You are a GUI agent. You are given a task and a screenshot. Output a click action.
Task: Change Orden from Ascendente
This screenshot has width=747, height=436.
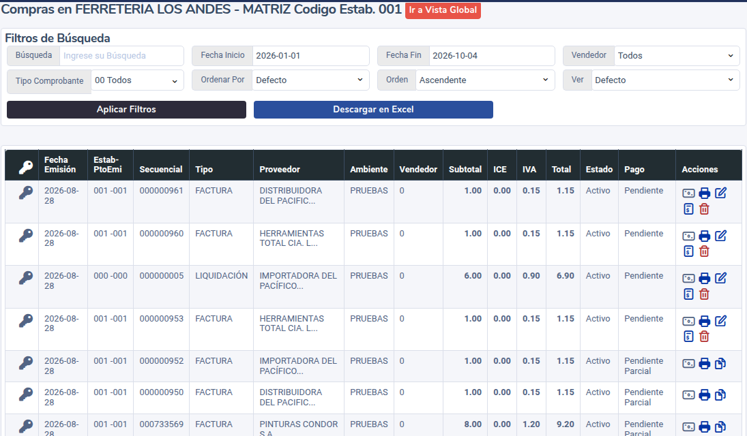tap(485, 80)
